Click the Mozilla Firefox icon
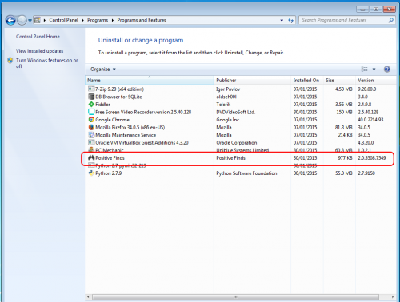Viewport: 400px width, 302px height. 91,127
